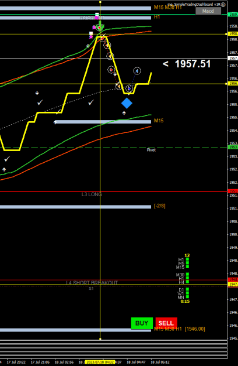
Task: Click the 'S1' support label
Action: click(x=91, y=289)
